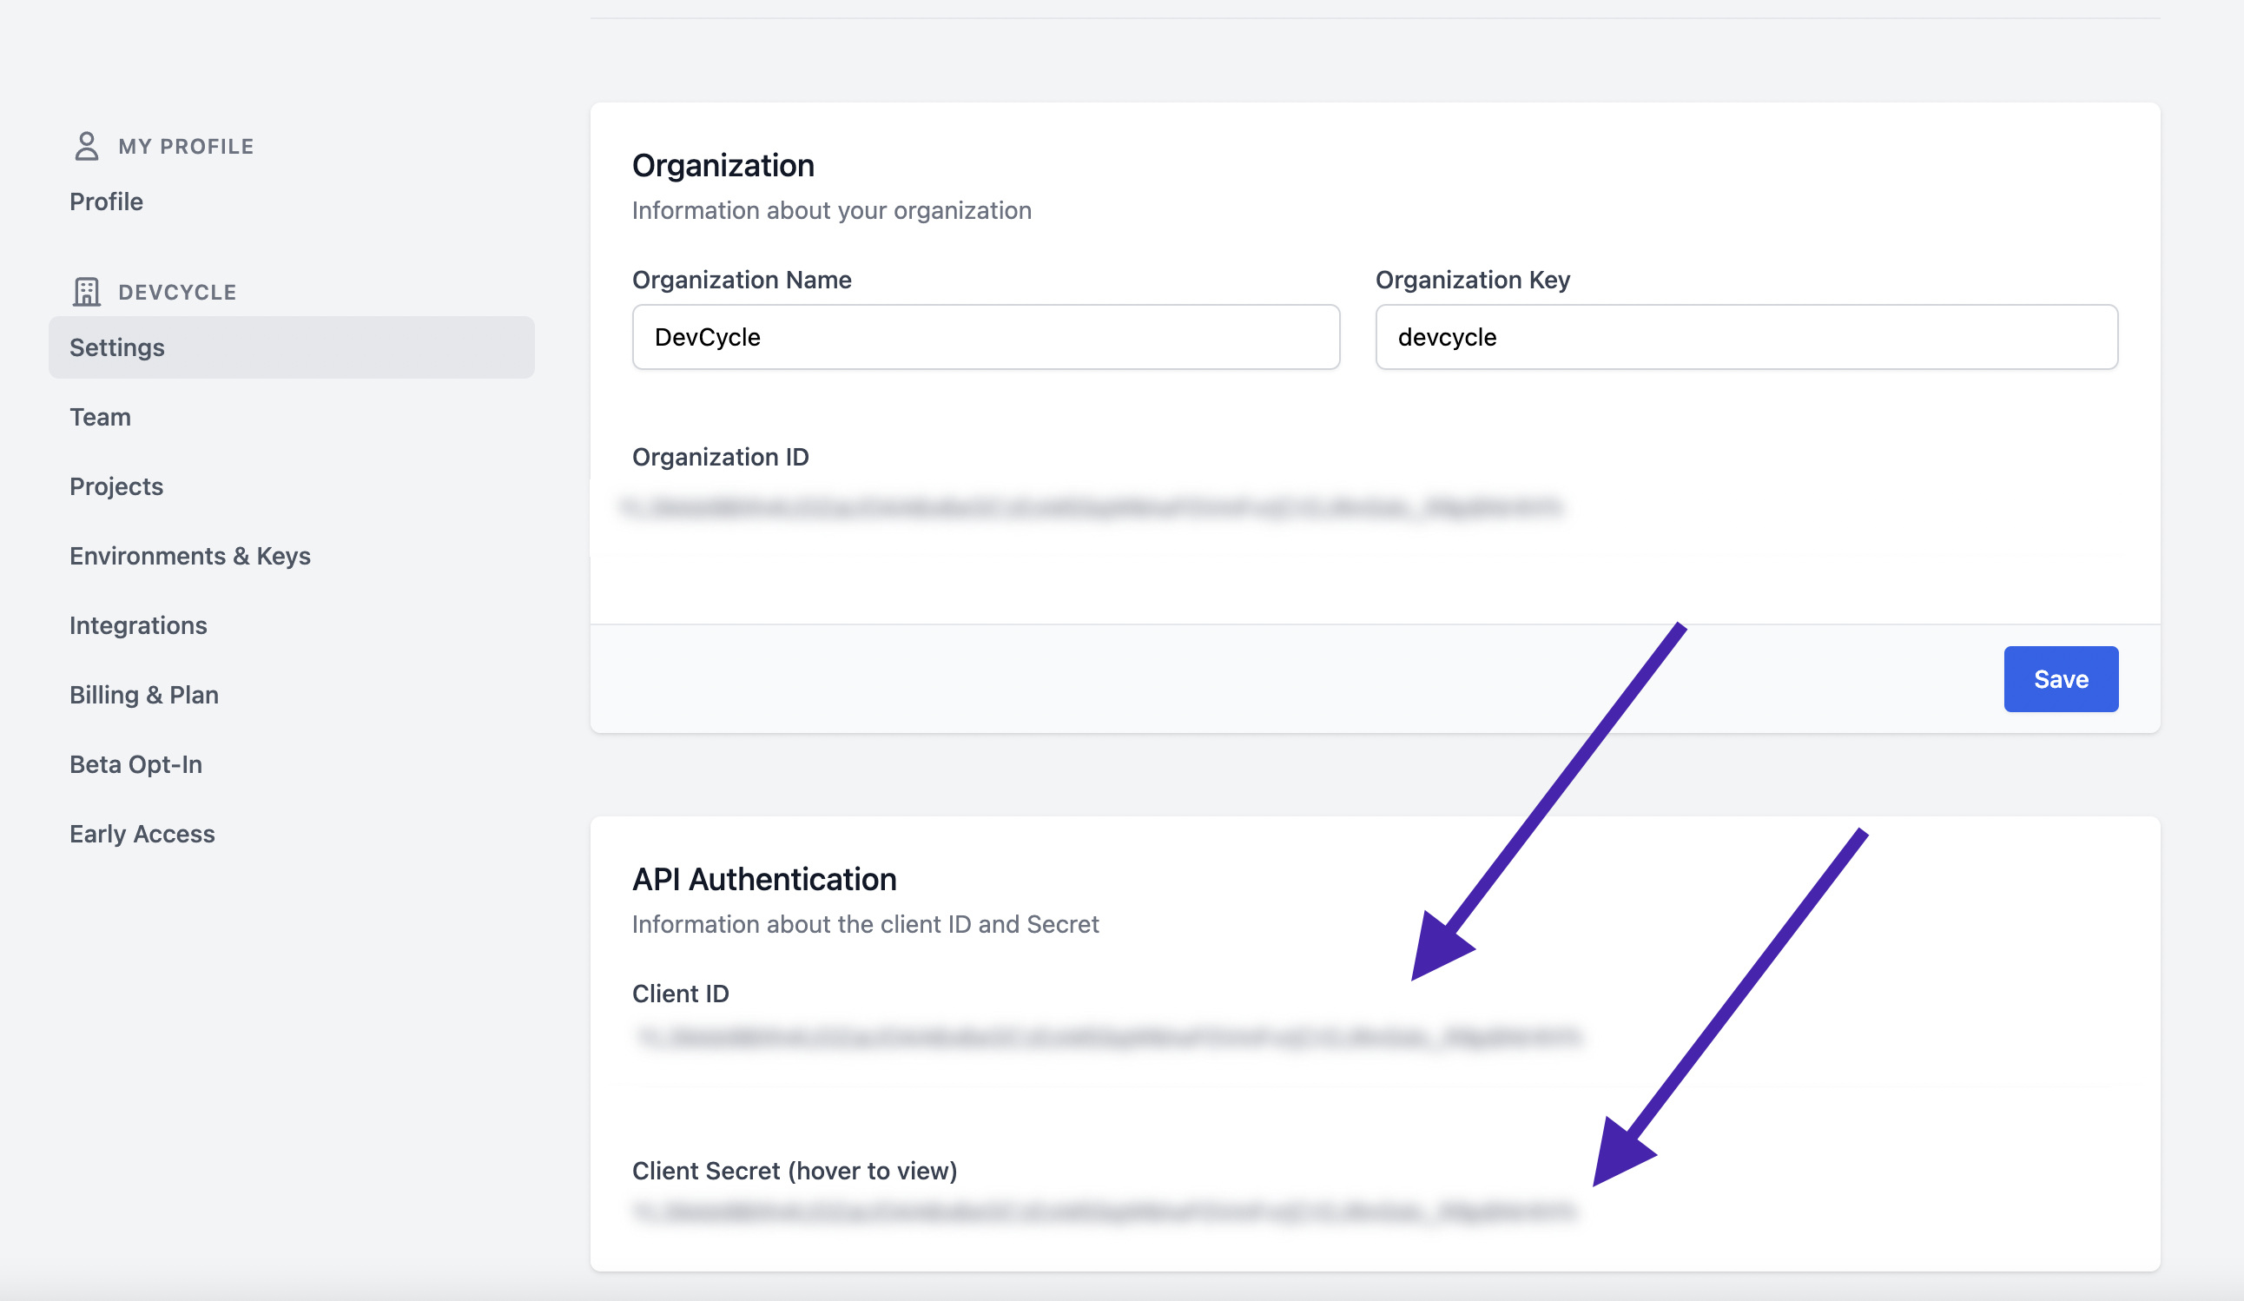Click the DevCycle organization building icon
The height and width of the screenshot is (1301, 2244).
click(86, 292)
